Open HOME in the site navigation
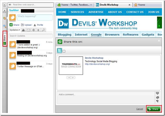165x116 pixels. 62,12
